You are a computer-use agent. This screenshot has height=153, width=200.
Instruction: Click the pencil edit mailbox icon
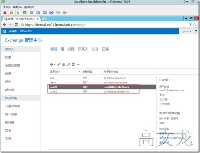(59, 64)
